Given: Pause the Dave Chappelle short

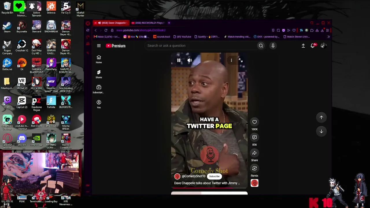Looking at the screenshot, I should tap(179, 60).
